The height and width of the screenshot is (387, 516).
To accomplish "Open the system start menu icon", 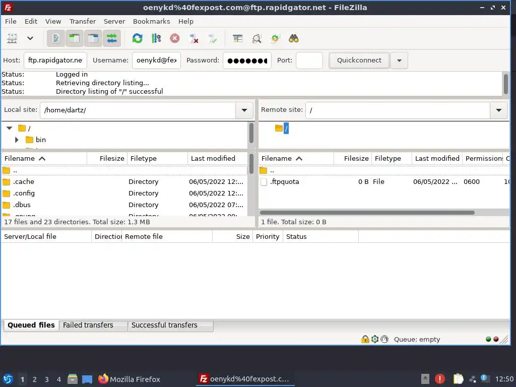I will (8, 379).
